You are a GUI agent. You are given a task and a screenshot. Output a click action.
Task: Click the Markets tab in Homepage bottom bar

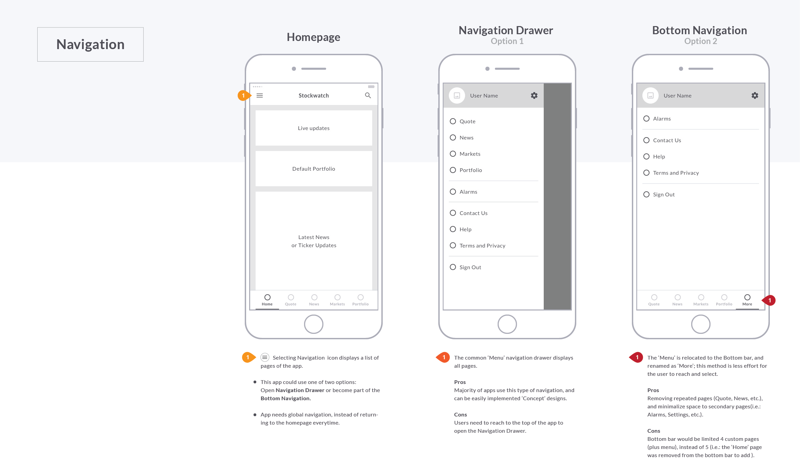coord(336,300)
